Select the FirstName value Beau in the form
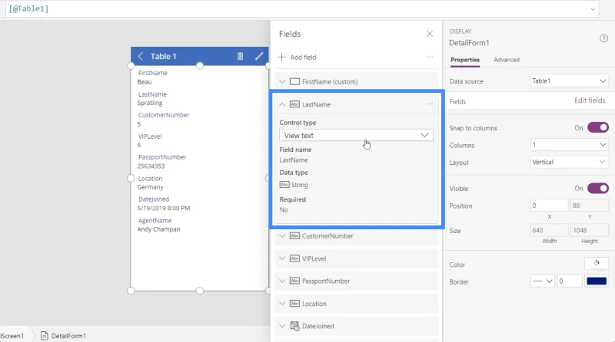Image resolution: width=615 pixels, height=342 pixels. [145, 82]
